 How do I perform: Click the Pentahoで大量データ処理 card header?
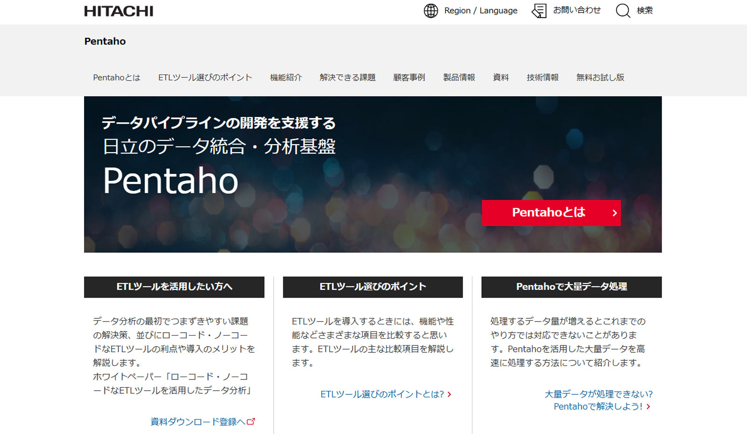tap(571, 287)
